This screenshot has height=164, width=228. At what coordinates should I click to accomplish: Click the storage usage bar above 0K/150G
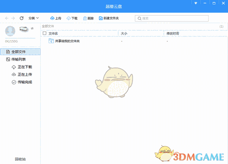click(x=20, y=38)
